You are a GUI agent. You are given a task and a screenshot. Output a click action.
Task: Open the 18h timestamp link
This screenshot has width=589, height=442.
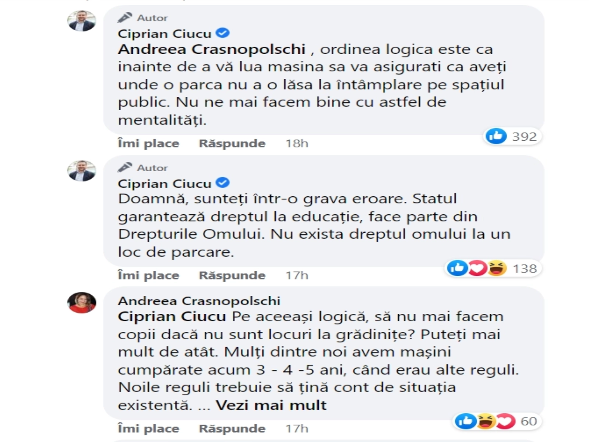click(297, 143)
